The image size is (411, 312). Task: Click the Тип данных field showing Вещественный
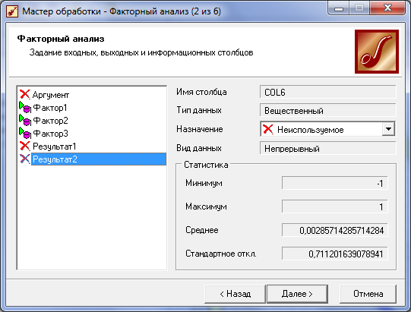327,110
